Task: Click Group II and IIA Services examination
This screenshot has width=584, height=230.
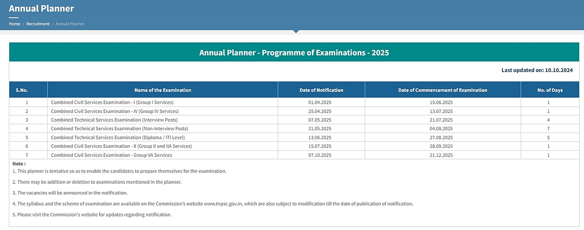Action: coord(121,146)
